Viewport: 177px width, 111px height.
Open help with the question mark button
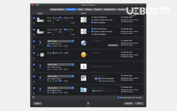tap(88, 103)
